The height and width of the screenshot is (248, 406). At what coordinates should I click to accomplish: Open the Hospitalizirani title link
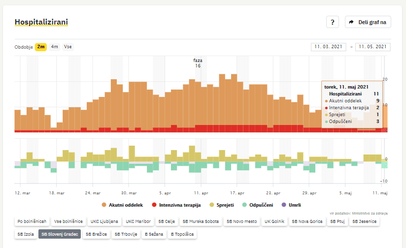[x=41, y=22]
